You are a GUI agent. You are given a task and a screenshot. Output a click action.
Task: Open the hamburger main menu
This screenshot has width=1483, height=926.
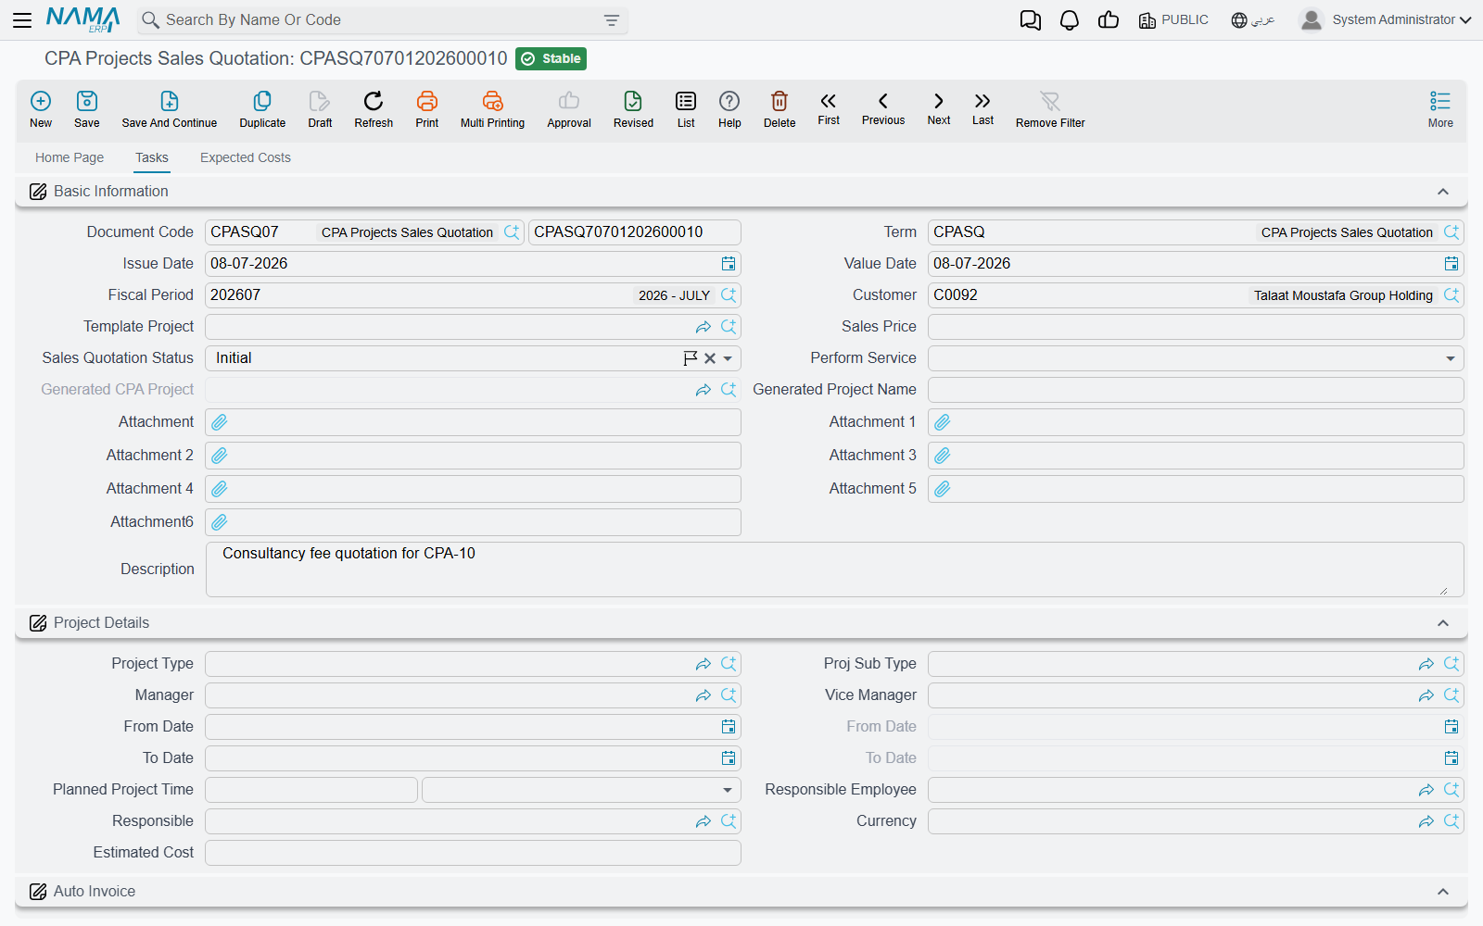pos(22,19)
